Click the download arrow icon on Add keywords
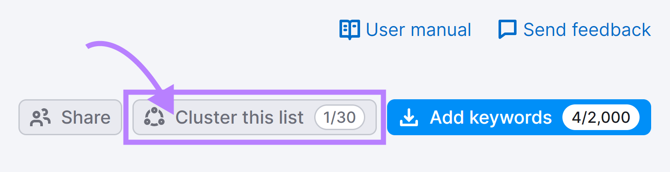Image resolution: width=670 pixels, height=172 pixels. (409, 117)
